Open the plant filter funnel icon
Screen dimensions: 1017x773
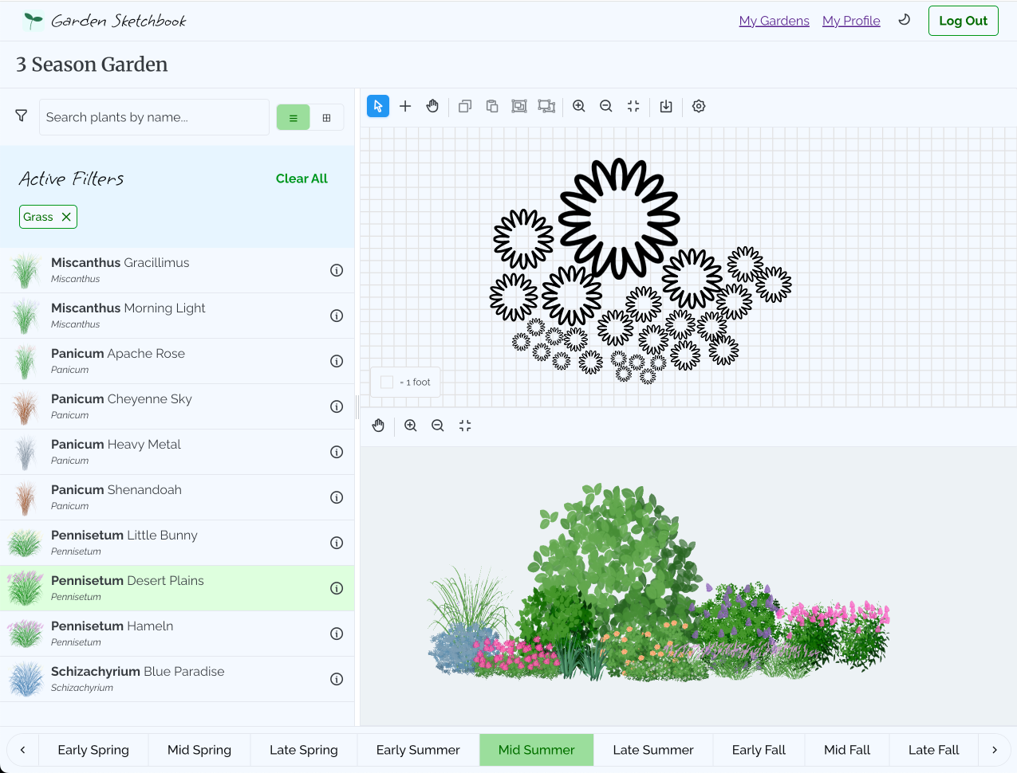point(22,116)
